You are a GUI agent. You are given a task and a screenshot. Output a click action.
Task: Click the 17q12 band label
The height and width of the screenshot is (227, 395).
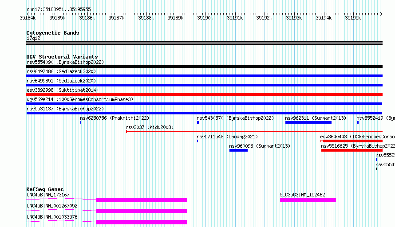click(33, 38)
